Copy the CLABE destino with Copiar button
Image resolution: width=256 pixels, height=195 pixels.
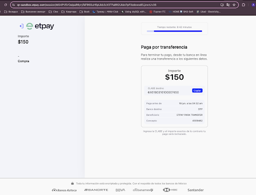[197, 91]
